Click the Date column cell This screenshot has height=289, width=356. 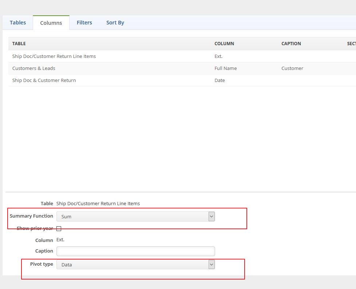point(220,81)
